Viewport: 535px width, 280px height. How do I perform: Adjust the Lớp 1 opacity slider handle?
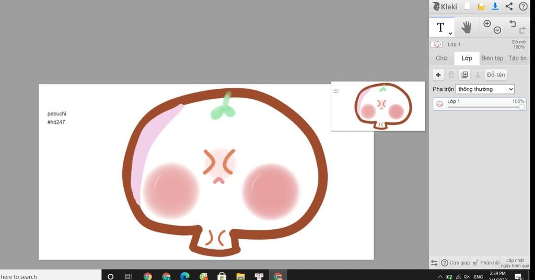(522, 107)
